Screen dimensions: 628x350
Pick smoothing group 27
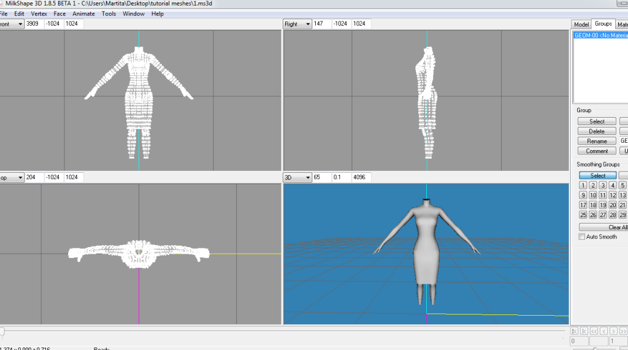(603, 215)
